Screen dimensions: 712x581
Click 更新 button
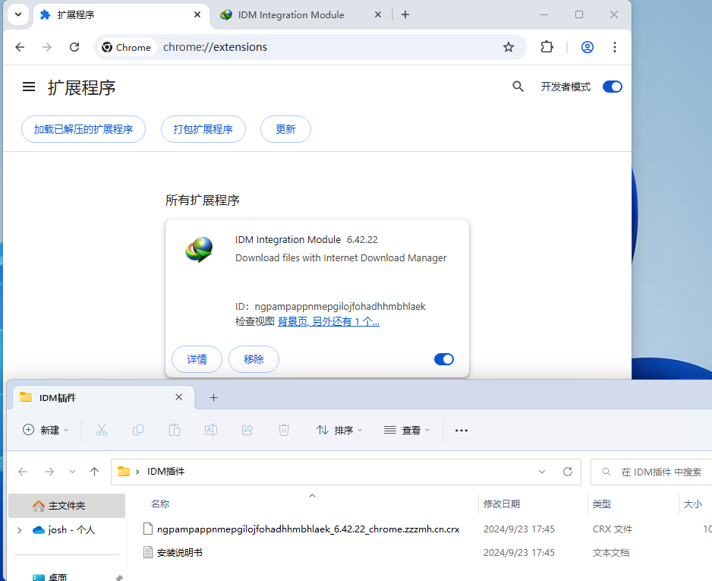coord(285,129)
